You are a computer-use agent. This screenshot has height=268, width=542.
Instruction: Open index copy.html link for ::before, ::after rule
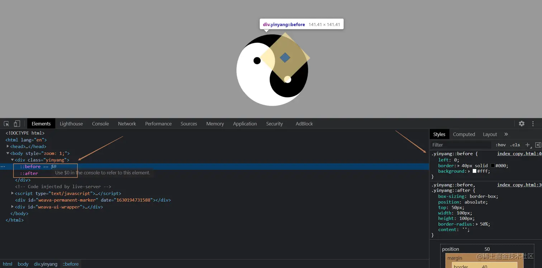519,185
